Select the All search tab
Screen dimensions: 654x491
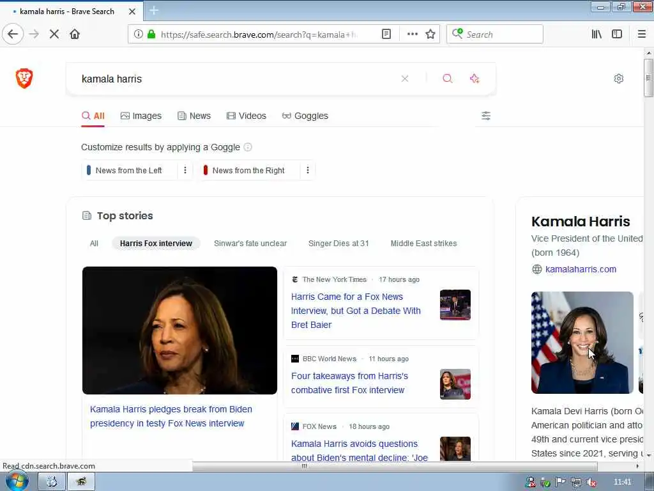93,116
